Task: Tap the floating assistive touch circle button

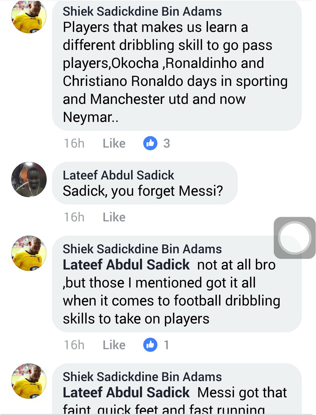Action: point(295,238)
